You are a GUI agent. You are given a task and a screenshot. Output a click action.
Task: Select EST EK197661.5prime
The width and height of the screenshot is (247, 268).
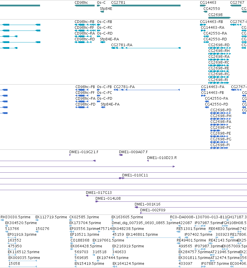pyautogui.click(x=108, y=240)
